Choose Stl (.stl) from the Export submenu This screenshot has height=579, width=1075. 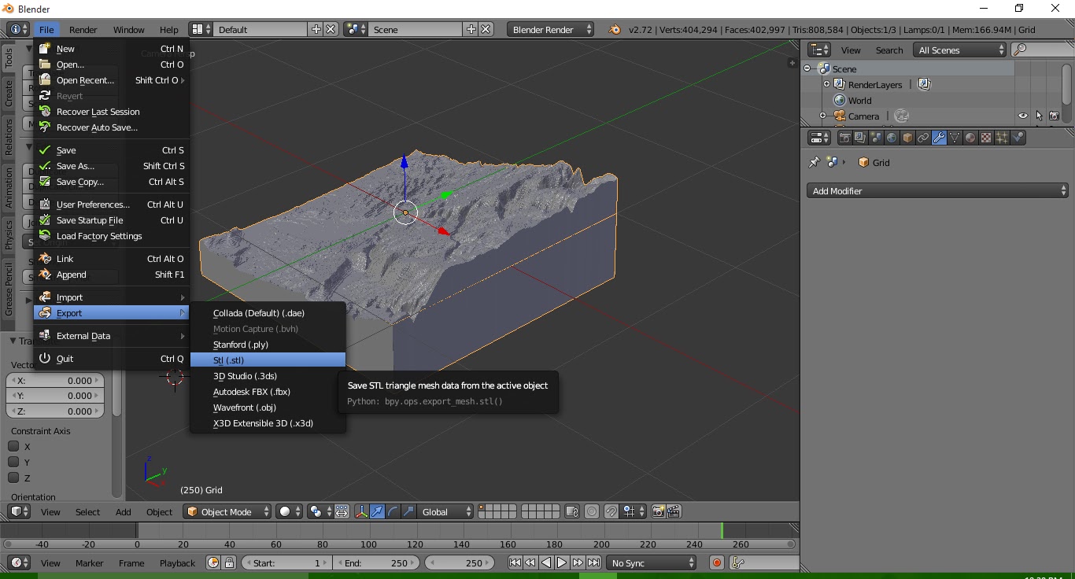[x=228, y=360]
